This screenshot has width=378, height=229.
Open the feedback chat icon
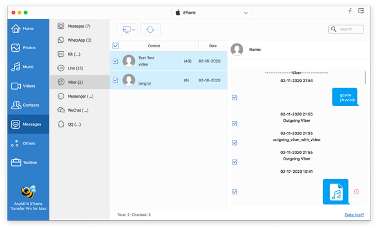(x=361, y=11)
